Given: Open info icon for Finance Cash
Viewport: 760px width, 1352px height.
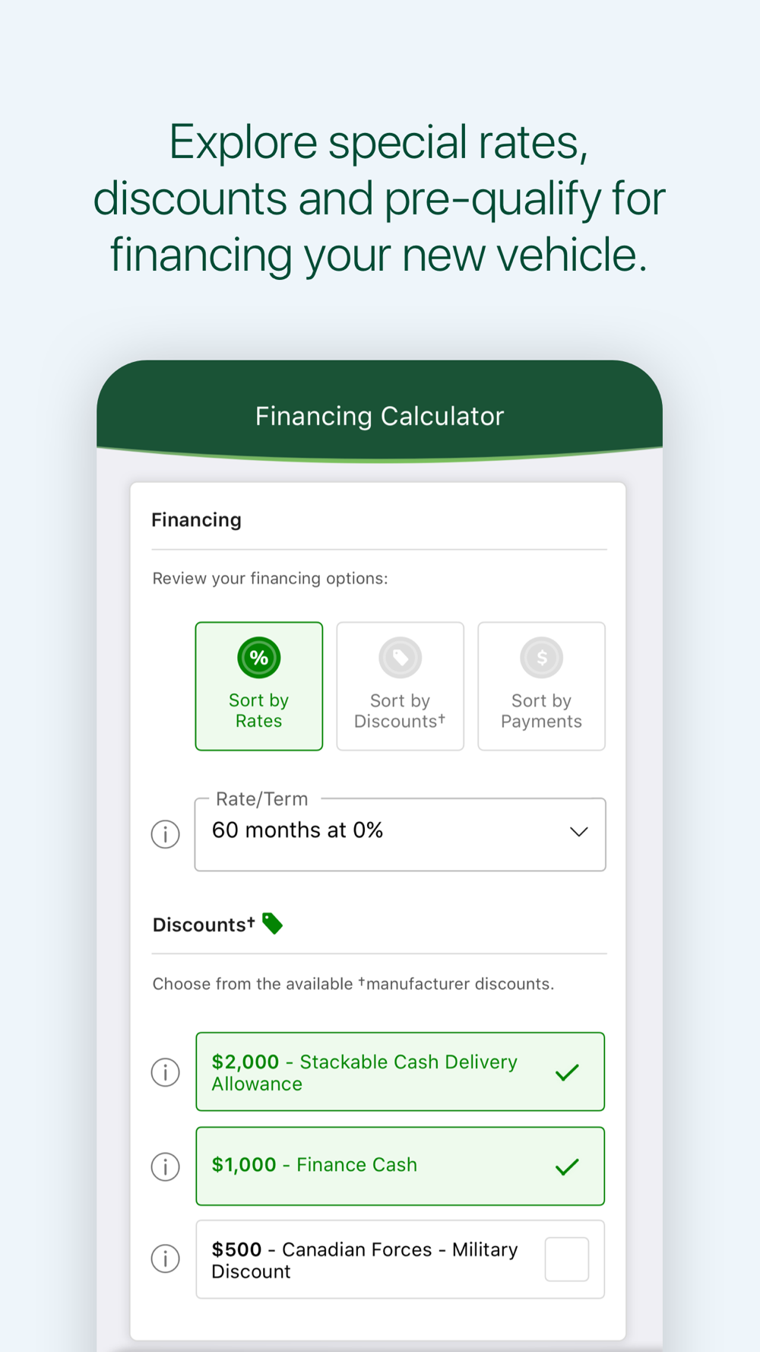Looking at the screenshot, I should [x=166, y=1166].
